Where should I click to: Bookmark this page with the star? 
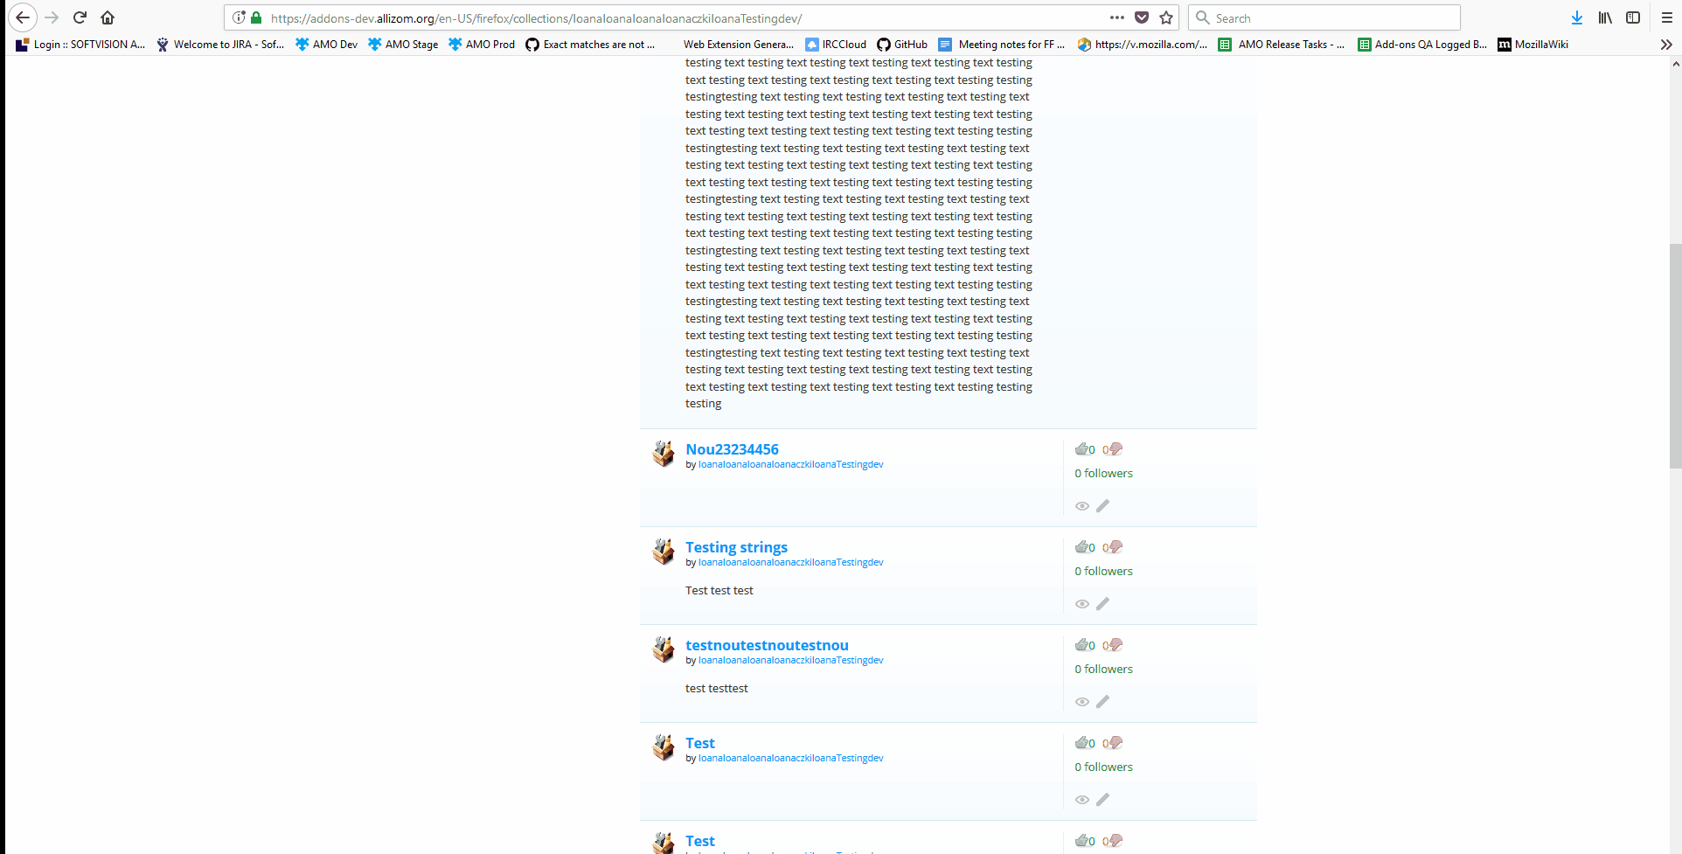pos(1166,17)
